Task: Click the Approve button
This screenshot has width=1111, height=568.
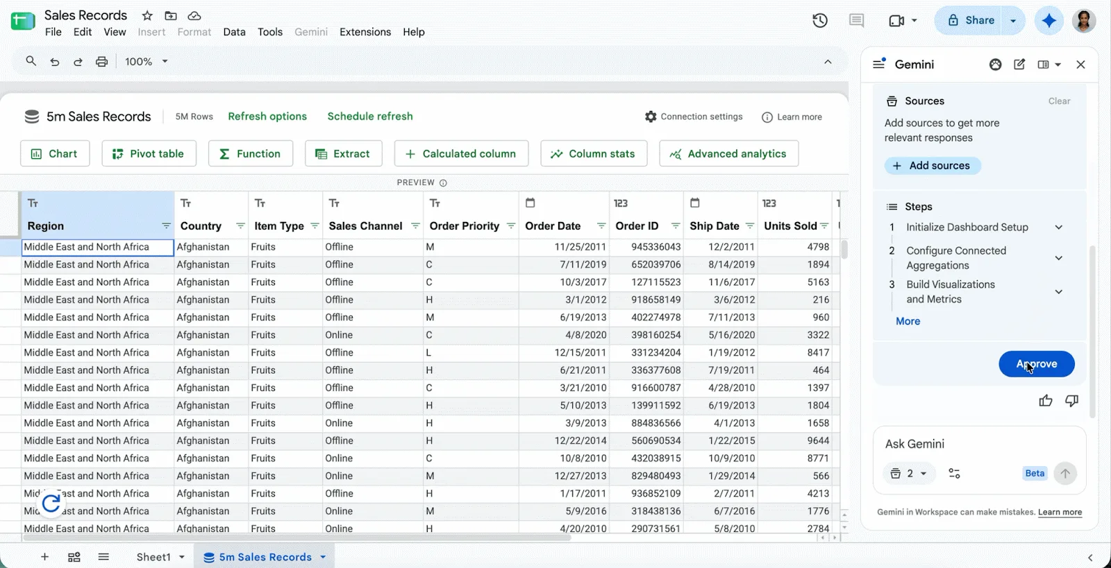Action: pos(1037,364)
